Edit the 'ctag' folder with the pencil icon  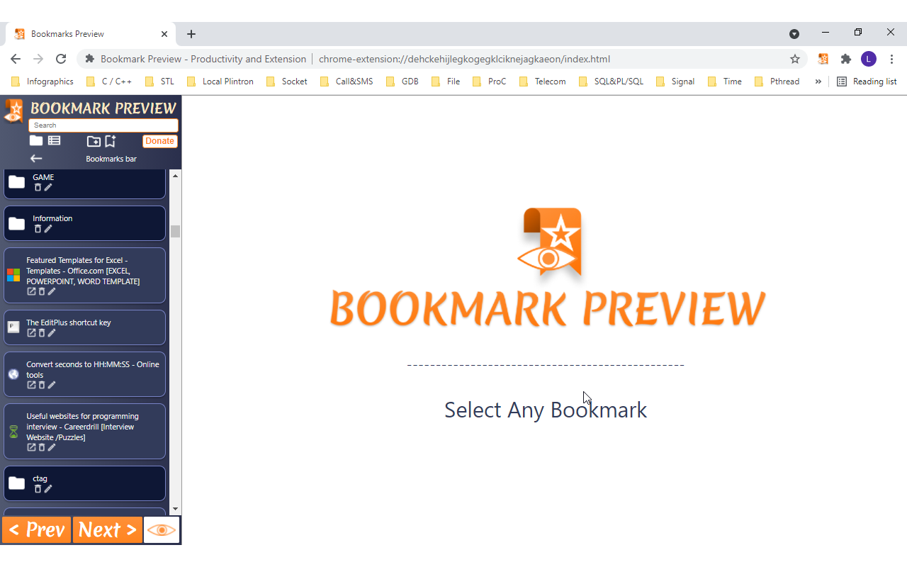pos(48,489)
